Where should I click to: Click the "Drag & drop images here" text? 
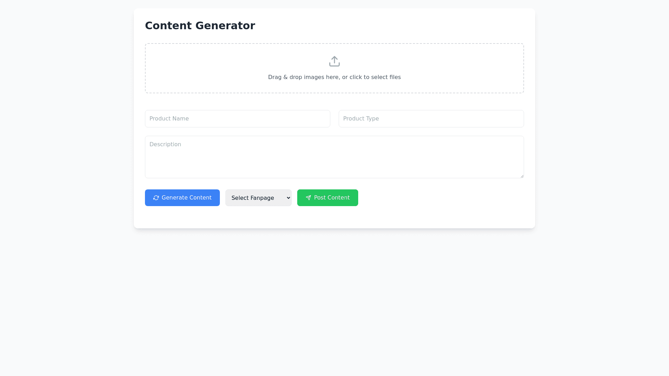tap(334, 77)
